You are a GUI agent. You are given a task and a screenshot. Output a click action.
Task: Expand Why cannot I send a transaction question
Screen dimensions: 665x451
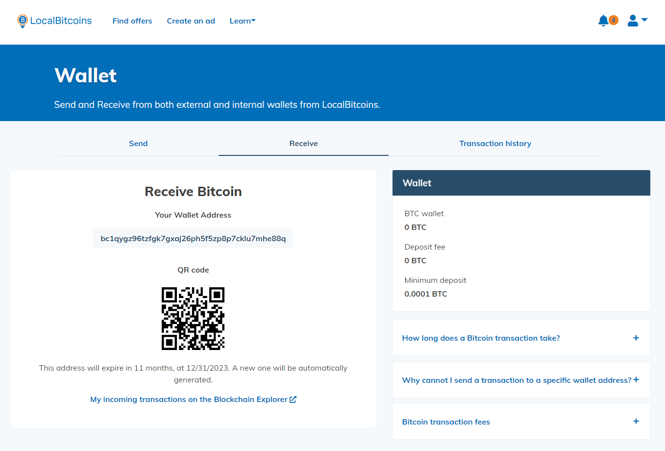tap(521, 380)
